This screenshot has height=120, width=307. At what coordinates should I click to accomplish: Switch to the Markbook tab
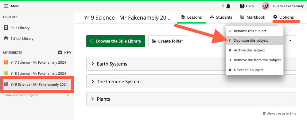click(x=253, y=17)
